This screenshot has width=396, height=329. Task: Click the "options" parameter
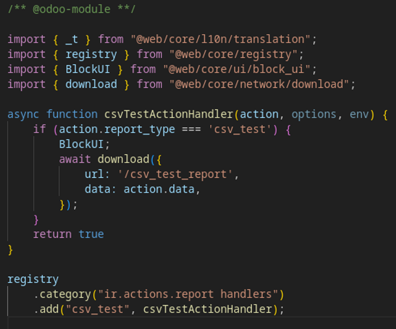(314, 114)
